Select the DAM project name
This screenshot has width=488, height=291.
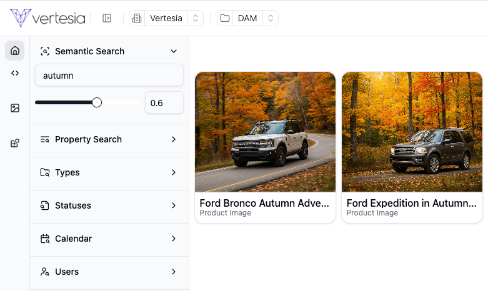[x=247, y=18]
